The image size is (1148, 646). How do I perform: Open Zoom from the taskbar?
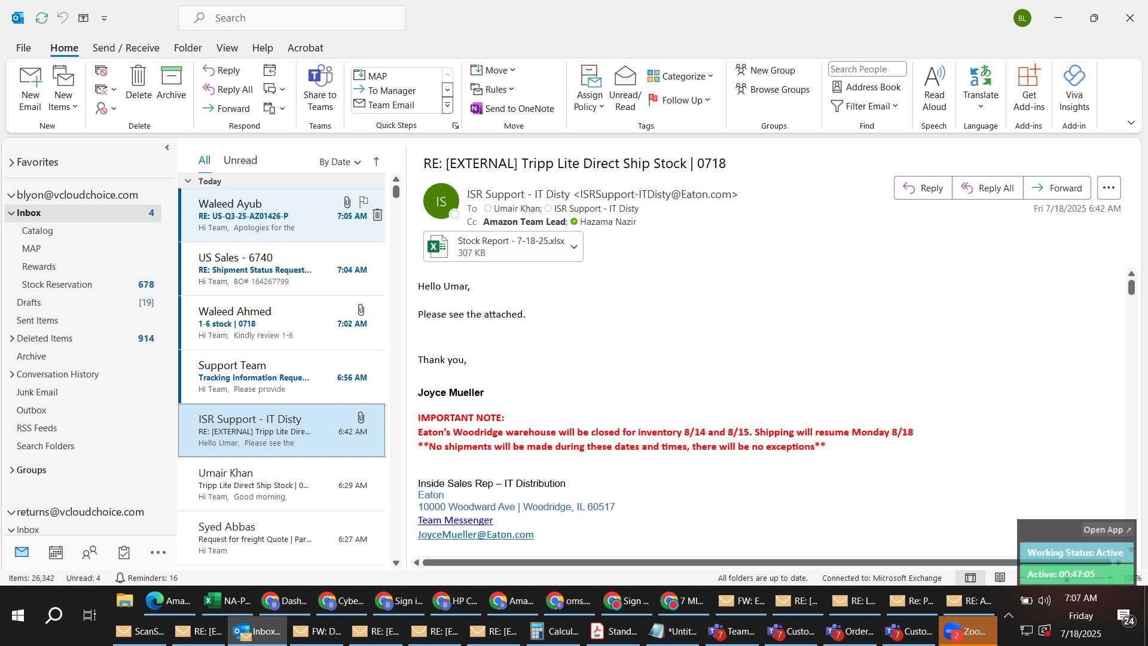[x=967, y=632]
